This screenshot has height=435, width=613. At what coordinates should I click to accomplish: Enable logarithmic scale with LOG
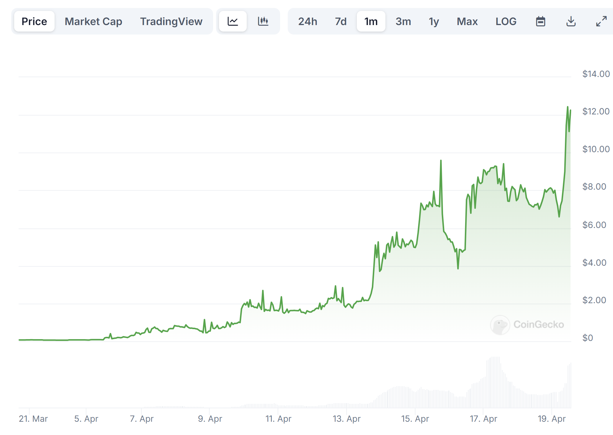pyautogui.click(x=506, y=21)
